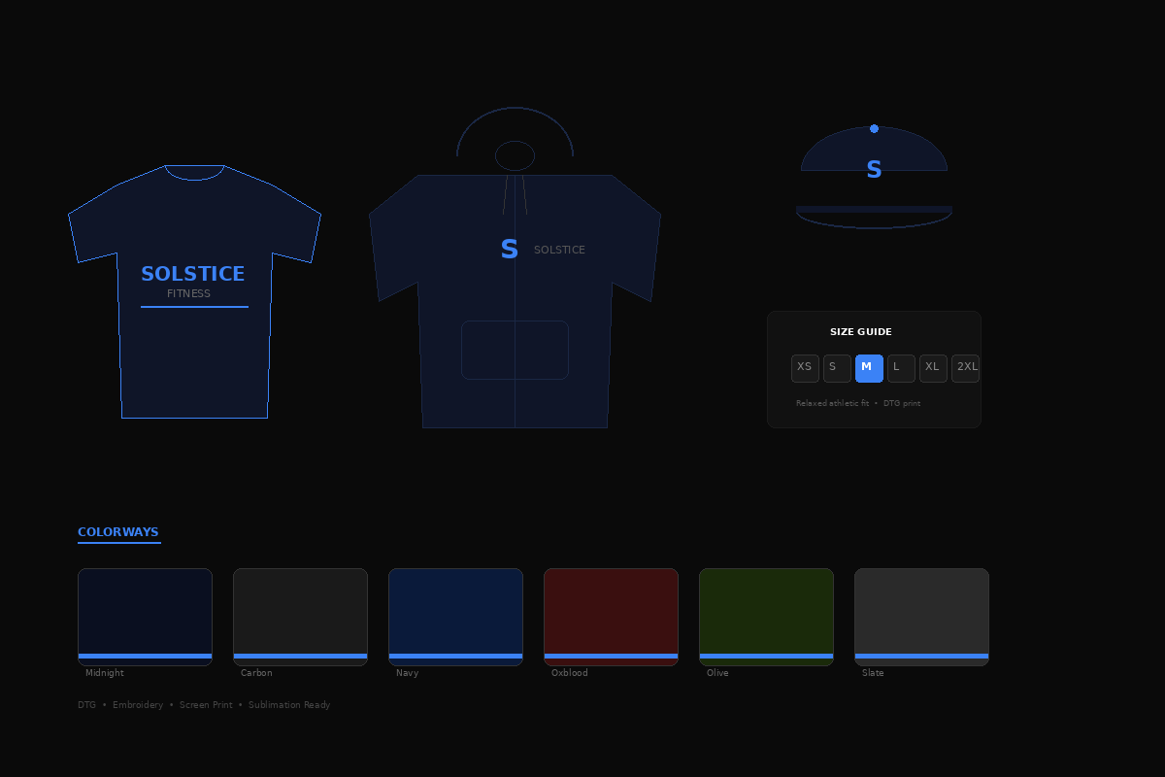Click the S logo on the hoodie
This screenshot has height=777, width=1165.
pyautogui.click(x=509, y=250)
